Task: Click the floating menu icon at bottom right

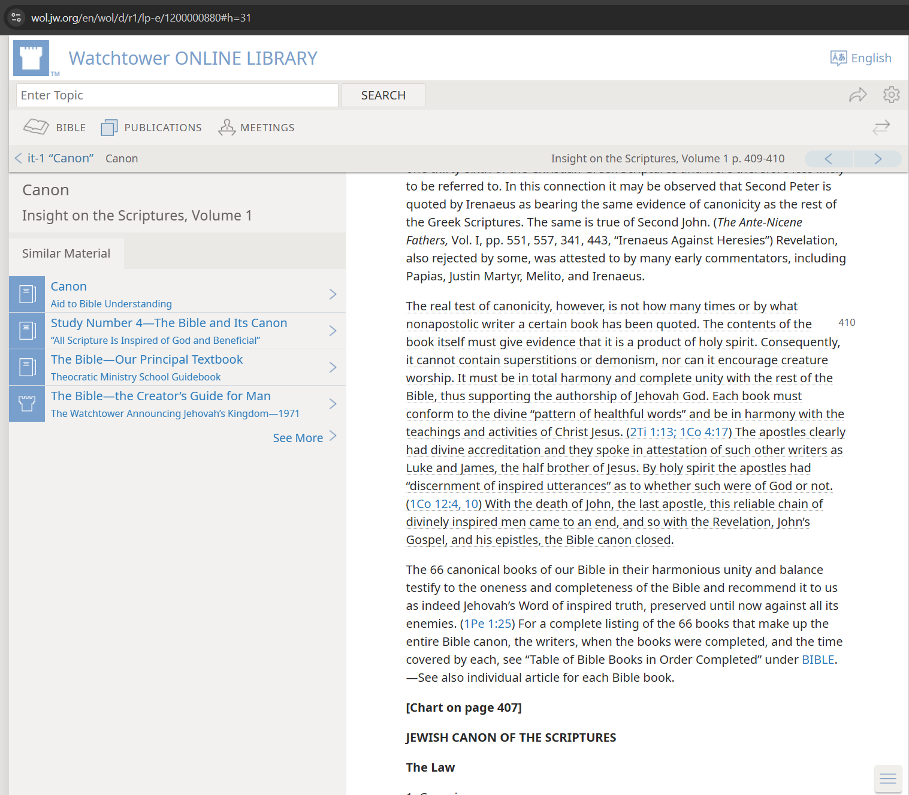Action: click(887, 778)
